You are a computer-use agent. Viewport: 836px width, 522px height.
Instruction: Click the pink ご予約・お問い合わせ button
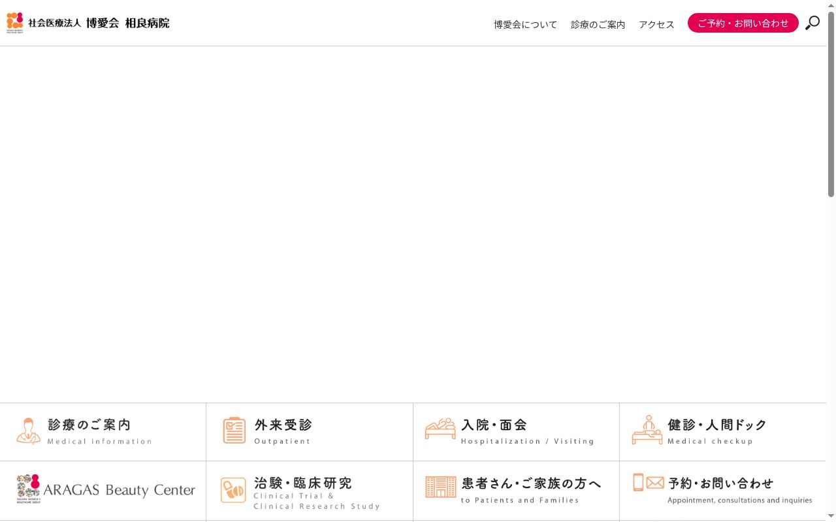click(743, 23)
